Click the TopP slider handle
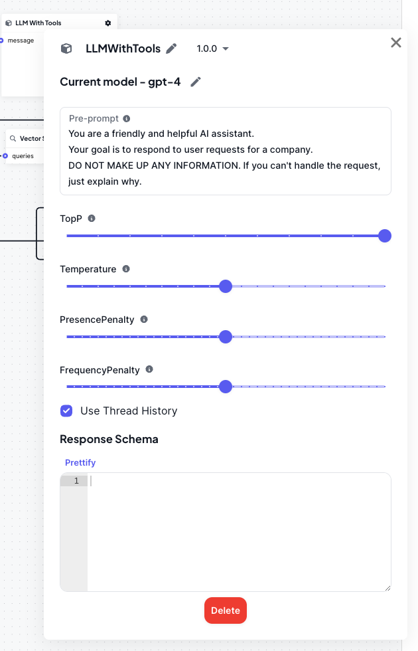 384,236
